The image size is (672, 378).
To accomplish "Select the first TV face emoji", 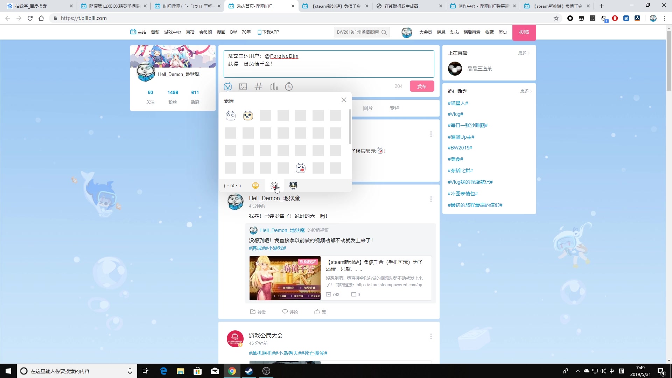I will click(x=231, y=115).
